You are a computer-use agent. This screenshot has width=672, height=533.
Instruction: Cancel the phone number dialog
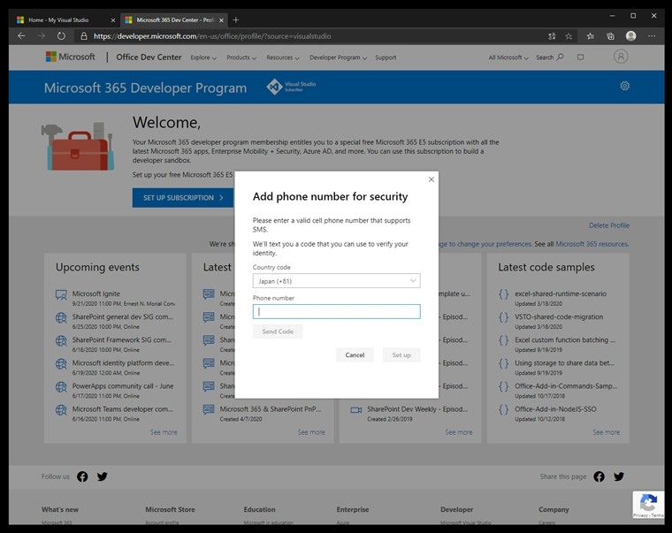click(x=355, y=354)
